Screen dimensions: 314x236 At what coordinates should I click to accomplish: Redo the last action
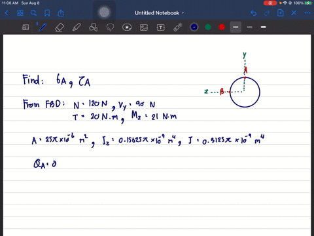(267, 13)
